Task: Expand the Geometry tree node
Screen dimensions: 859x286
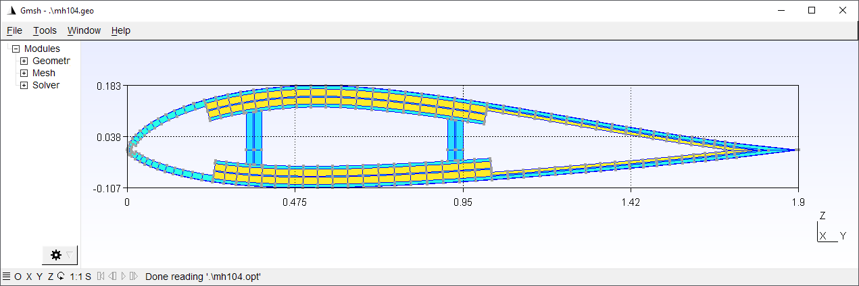Action: click(x=24, y=61)
